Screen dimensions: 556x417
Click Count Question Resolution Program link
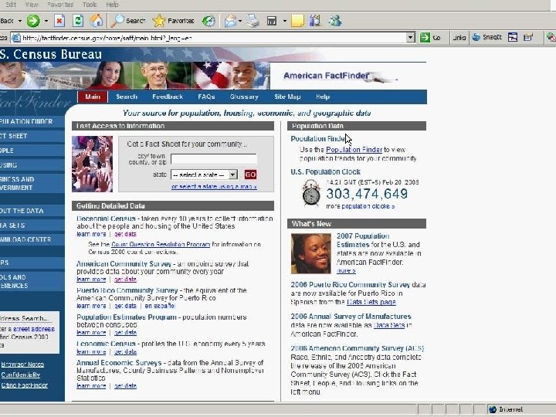pyautogui.click(x=161, y=244)
